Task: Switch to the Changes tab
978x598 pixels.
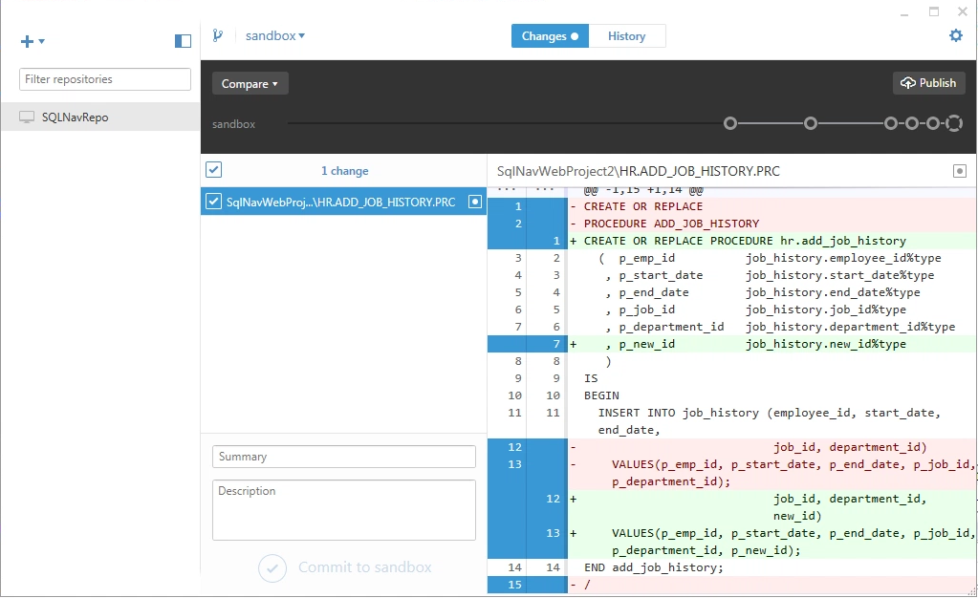Action: pyautogui.click(x=550, y=36)
